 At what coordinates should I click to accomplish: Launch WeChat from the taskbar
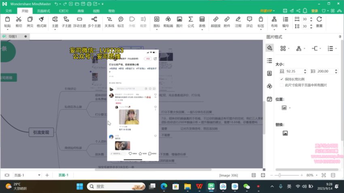click(x=246, y=186)
